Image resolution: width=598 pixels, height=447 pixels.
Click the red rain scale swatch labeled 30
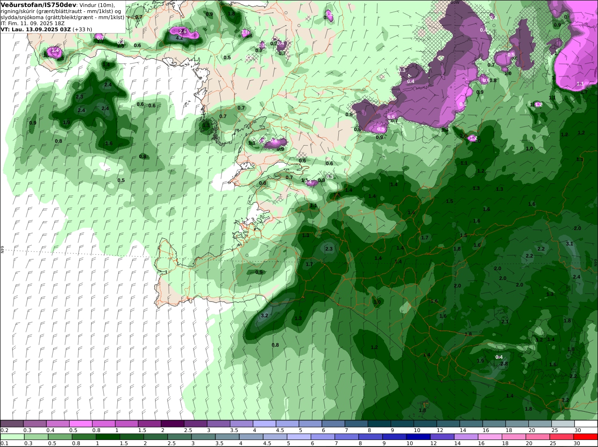point(586,437)
